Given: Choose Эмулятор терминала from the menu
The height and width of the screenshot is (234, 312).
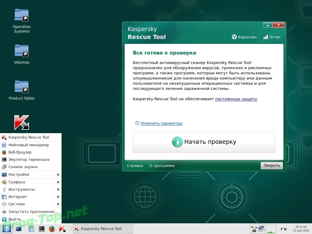Looking at the screenshot, I should coord(31,159).
